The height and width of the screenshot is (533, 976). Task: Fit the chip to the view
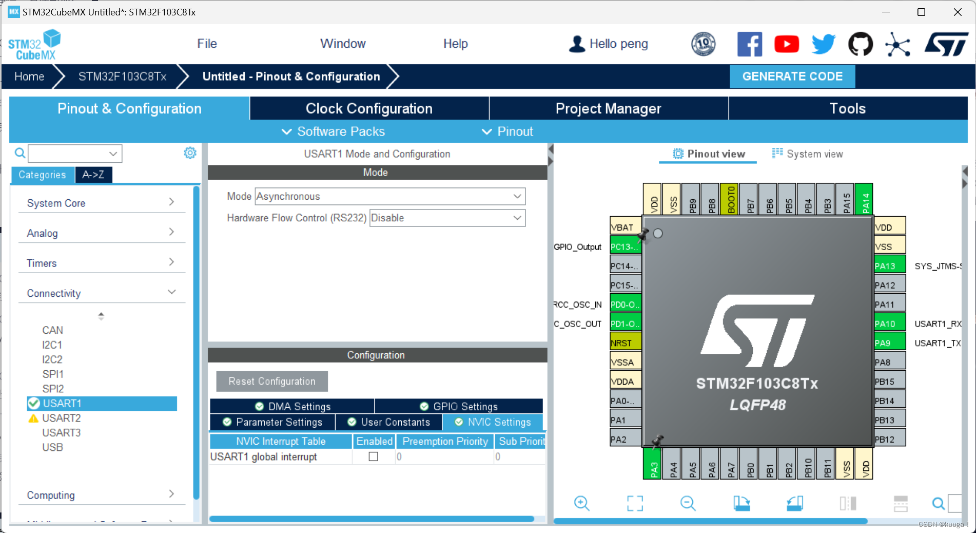635,503
